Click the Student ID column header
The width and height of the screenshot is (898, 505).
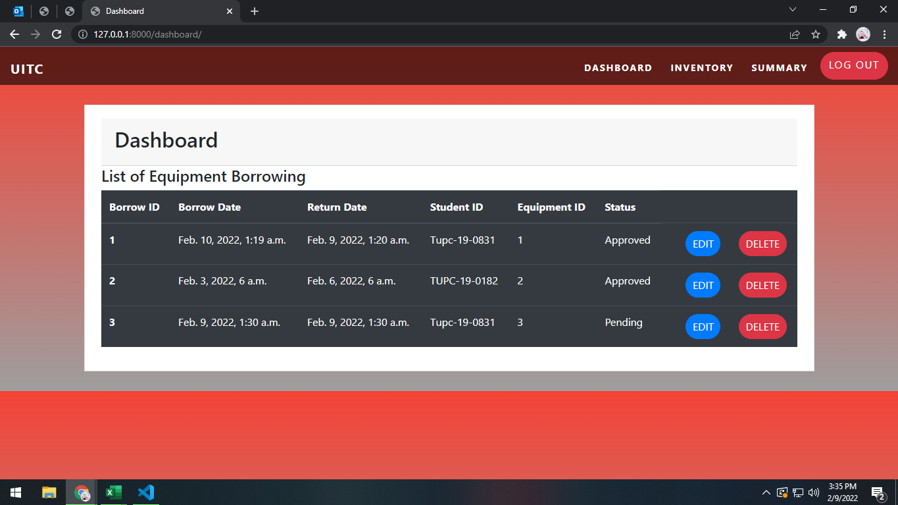pos(457,207)
